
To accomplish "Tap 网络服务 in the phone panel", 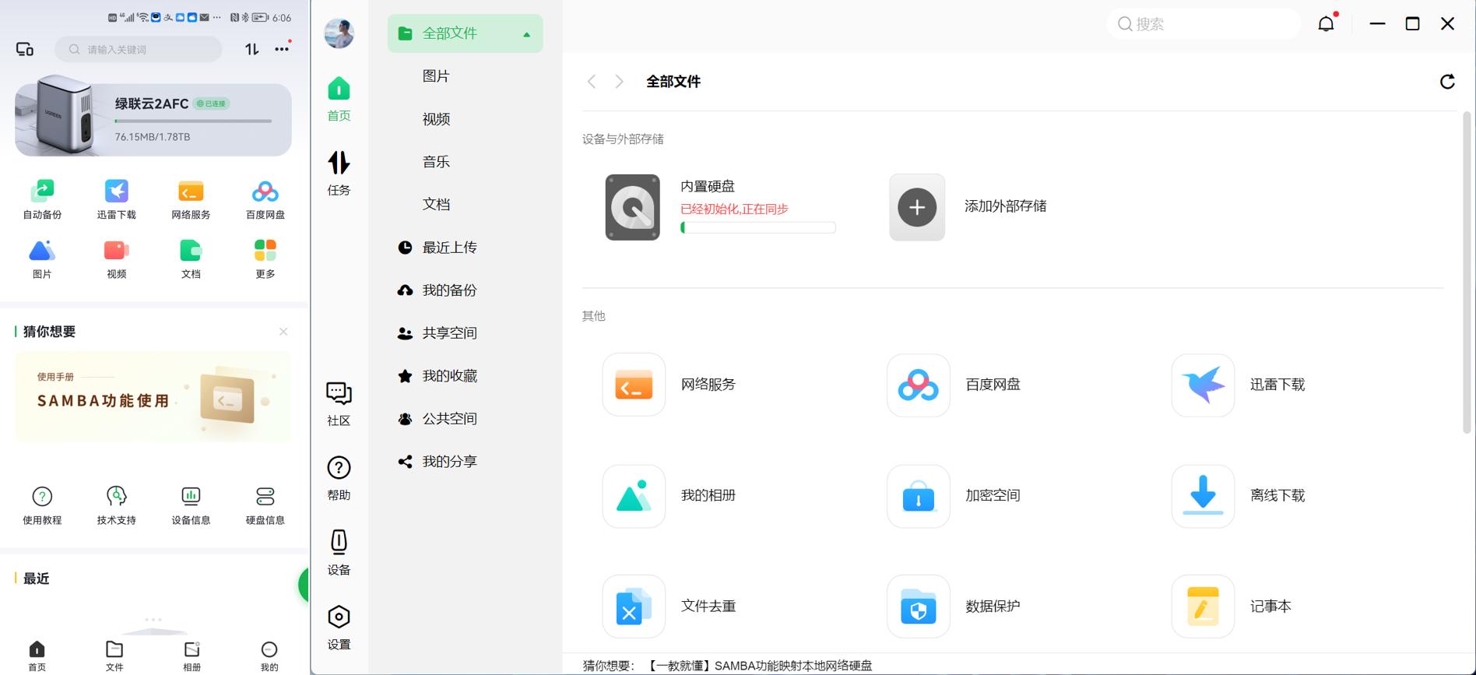I will (191, 199).
